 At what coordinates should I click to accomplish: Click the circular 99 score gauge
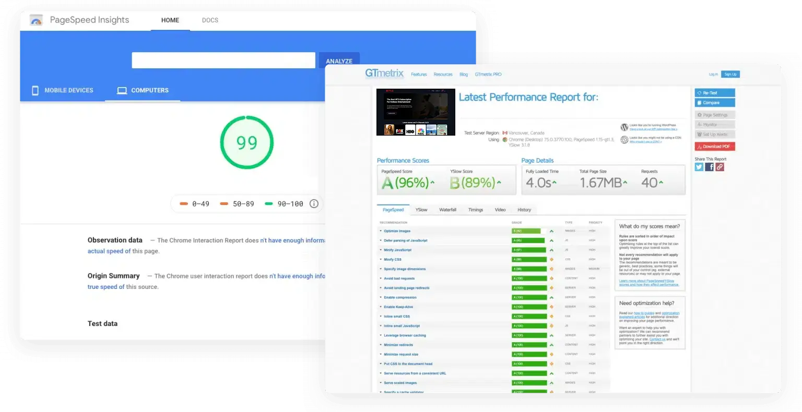click(247, 142)
